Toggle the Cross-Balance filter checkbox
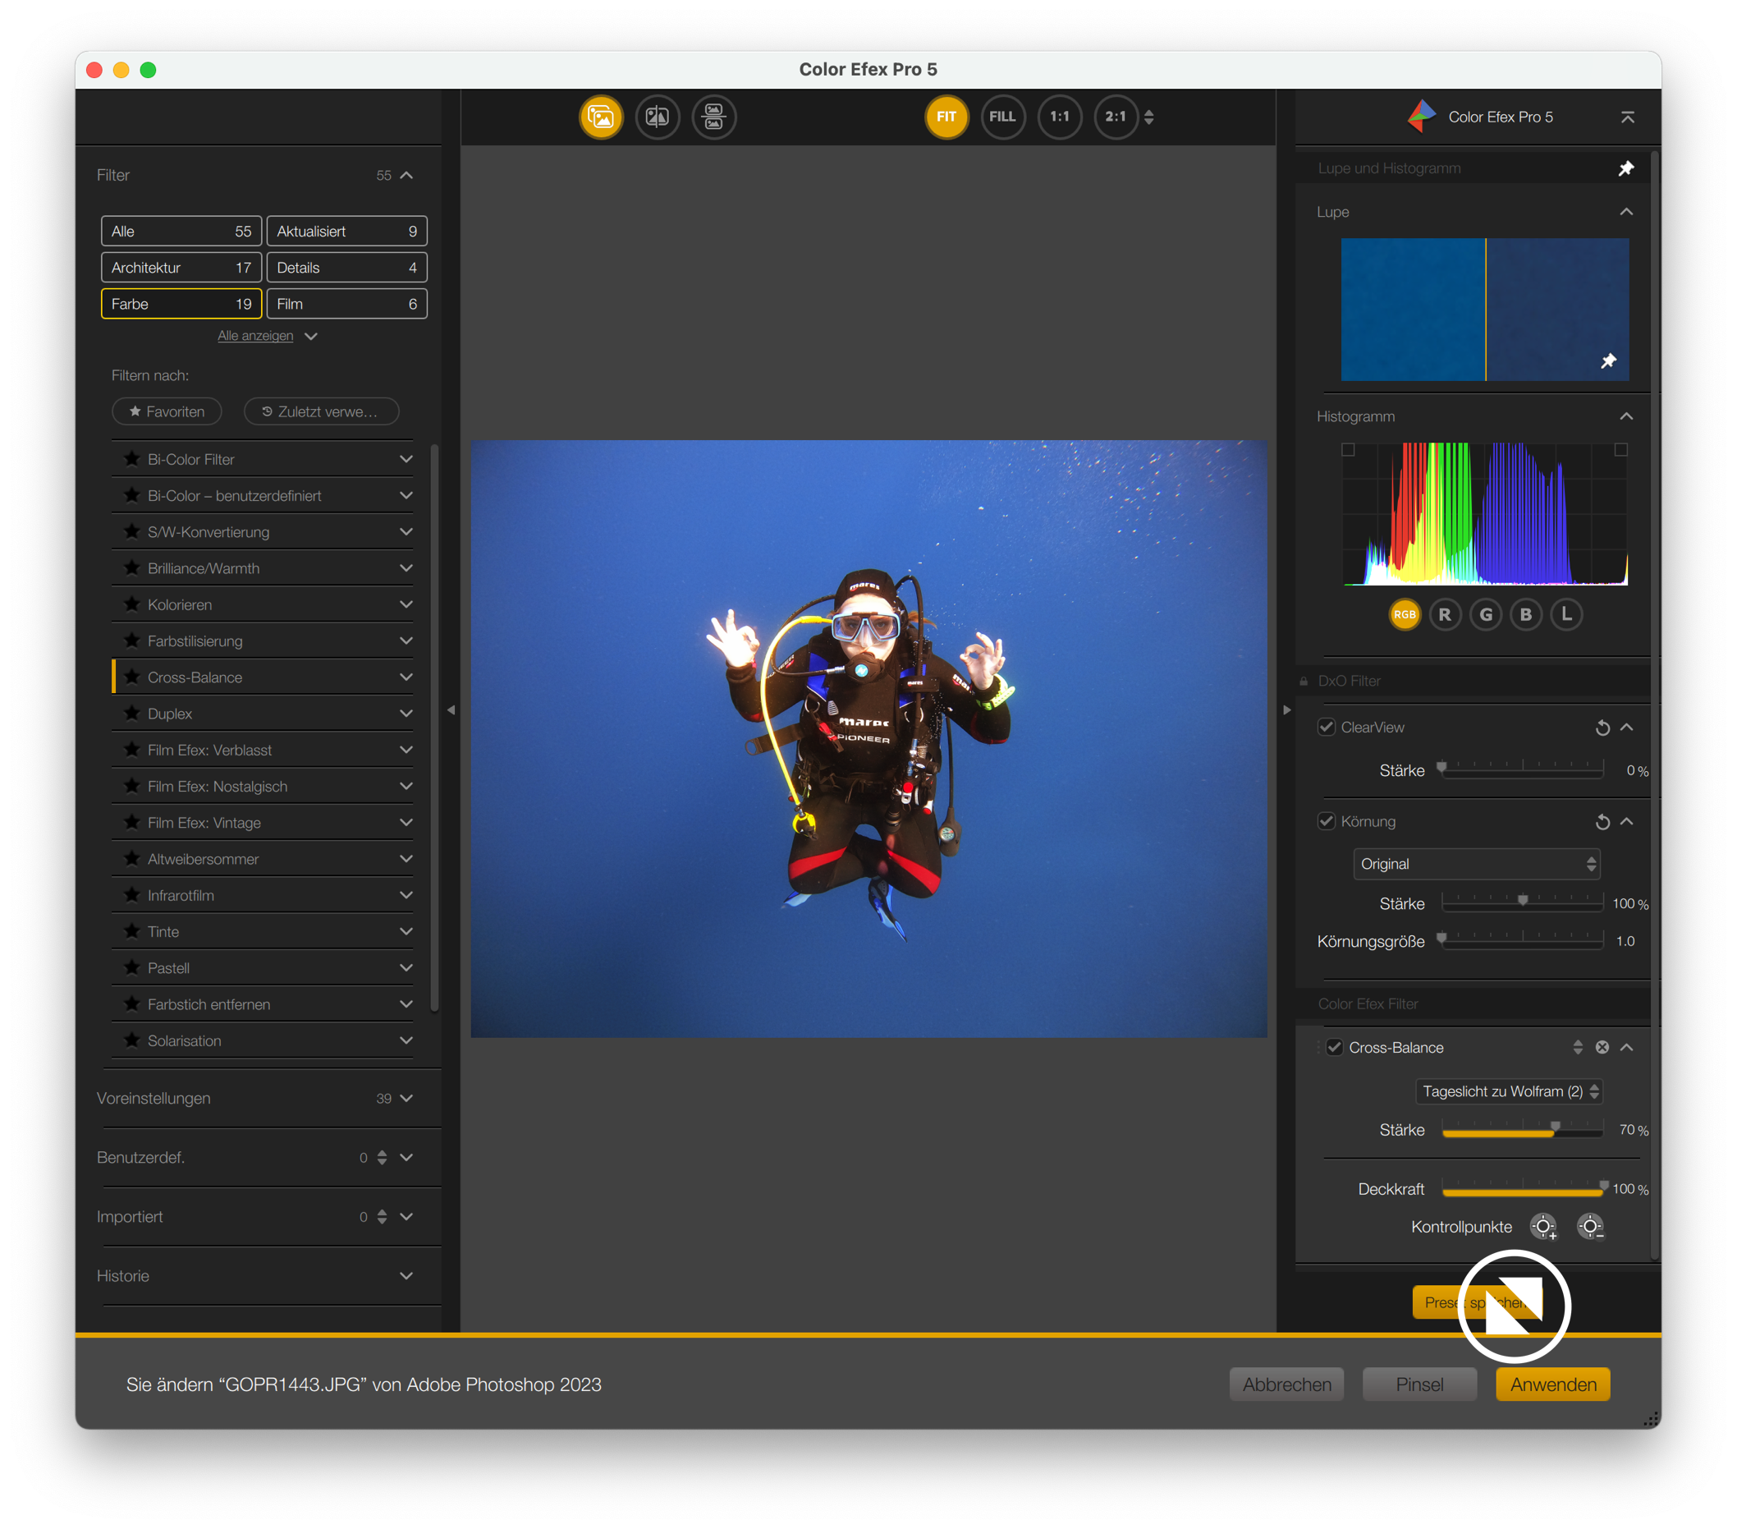 1334,1047
